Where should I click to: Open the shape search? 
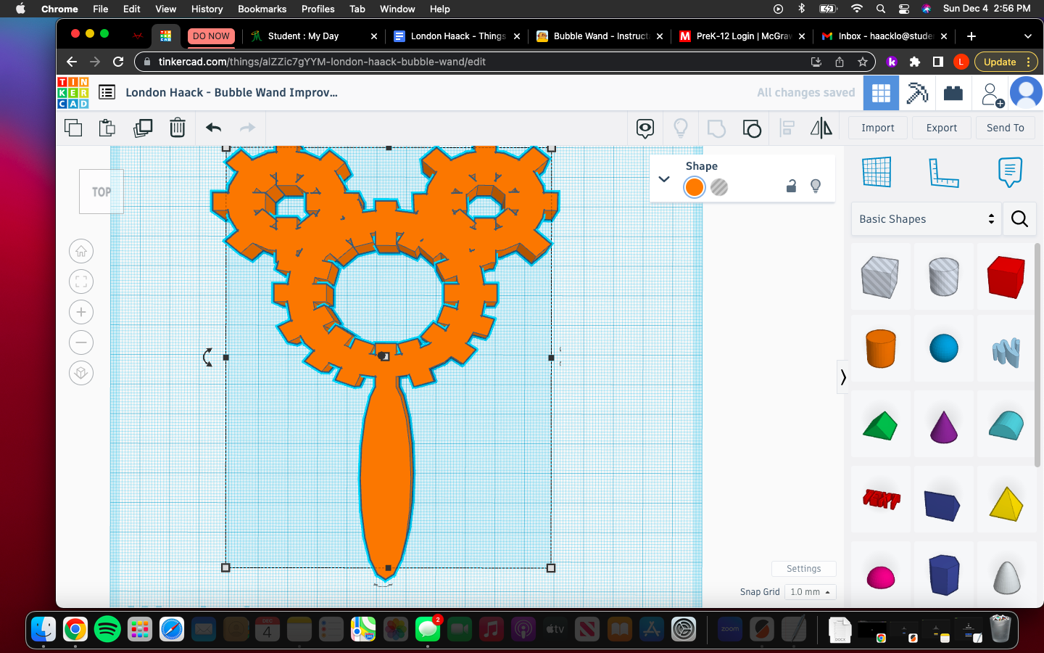pyautogui.click(x=1019, y=219)
